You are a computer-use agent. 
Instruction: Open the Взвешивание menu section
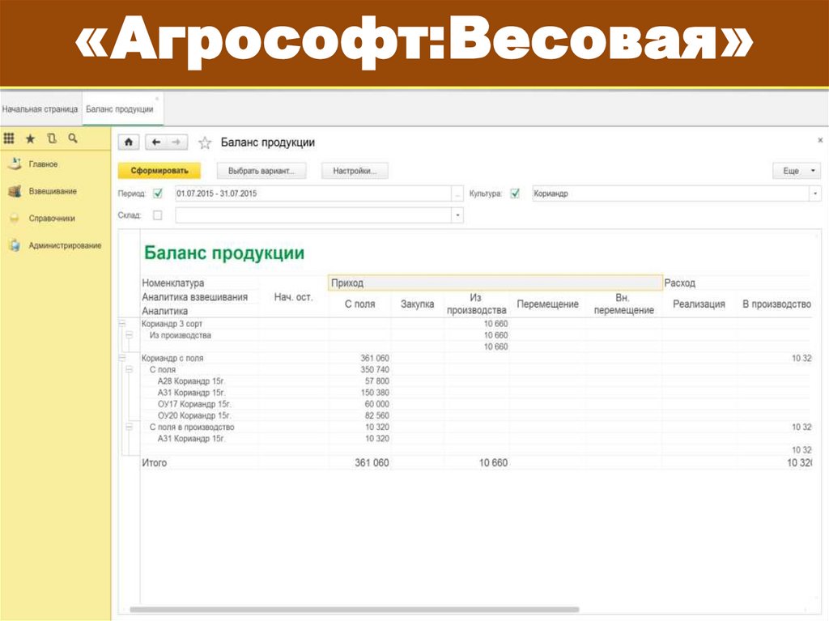coord(53,191)
